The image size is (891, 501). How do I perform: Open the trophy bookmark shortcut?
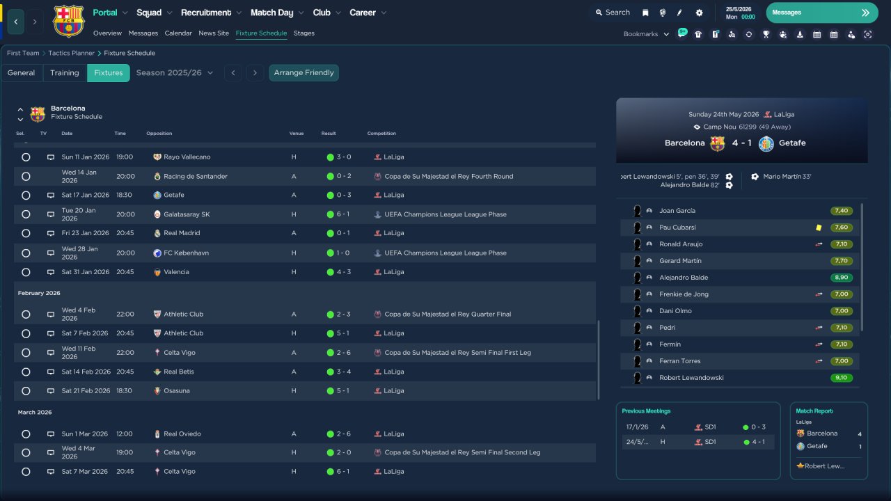point(766,34)
